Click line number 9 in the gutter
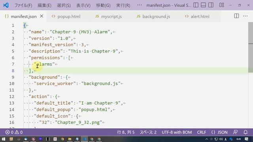 13,77
